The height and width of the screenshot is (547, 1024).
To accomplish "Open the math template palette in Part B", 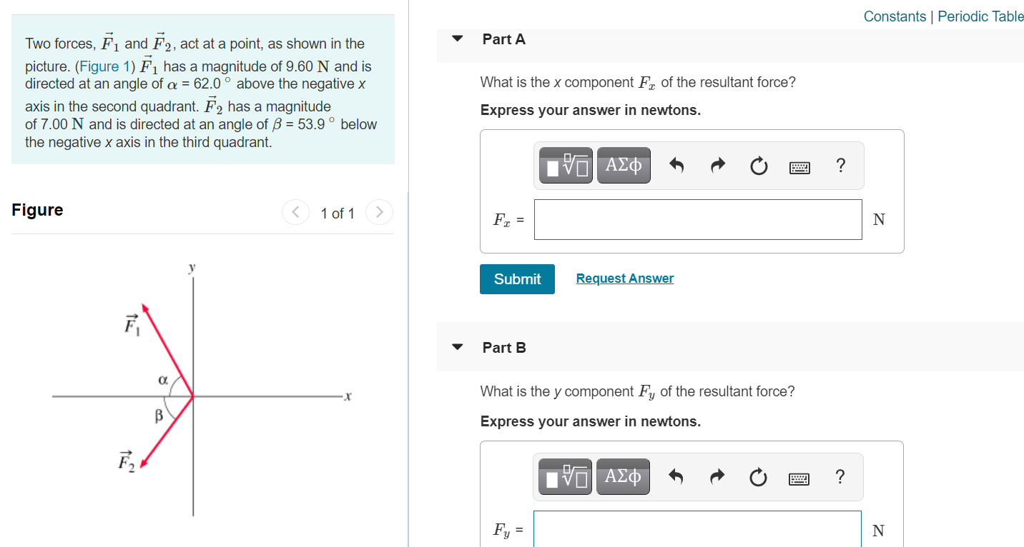I will [564, 476].
